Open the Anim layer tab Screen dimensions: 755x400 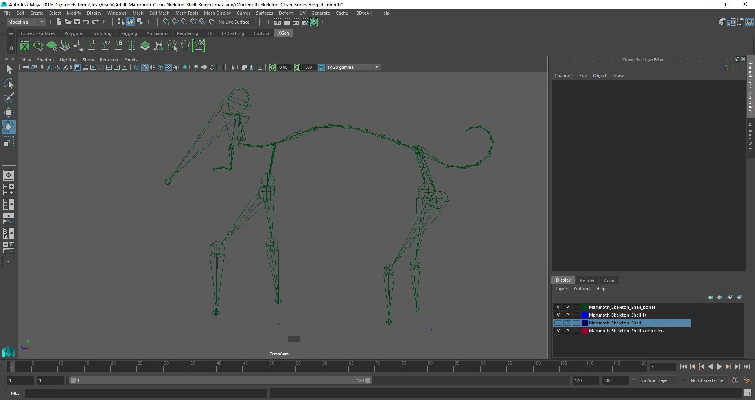pos(609,280)
